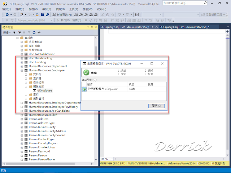231x173 pixels.
Task: Switch to the SQLQuery1.sql tab
Action: point(184,27)
